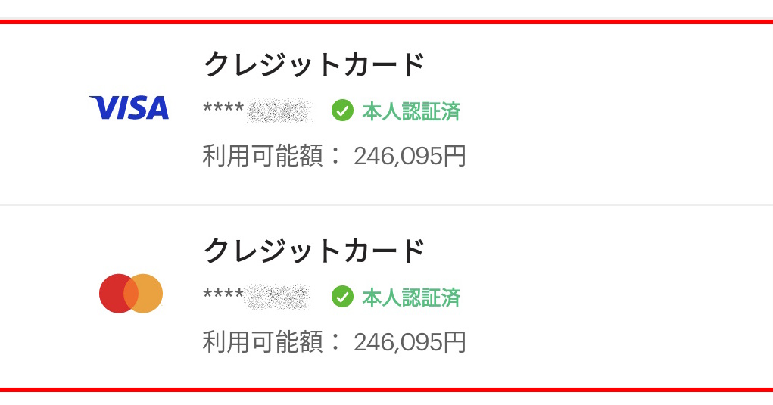This screenshot has height=405, width=773.
Task: Click the 246,095円 amount on the VISA card
Action: coord(410,157)
